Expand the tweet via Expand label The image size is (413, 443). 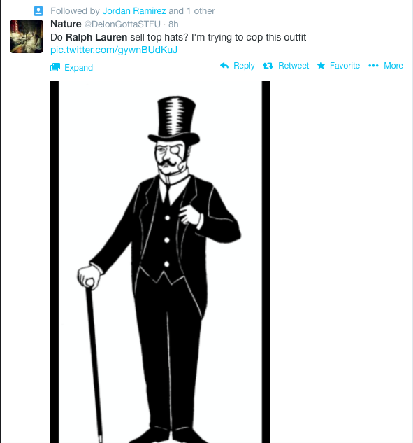(x=78, y=68)
